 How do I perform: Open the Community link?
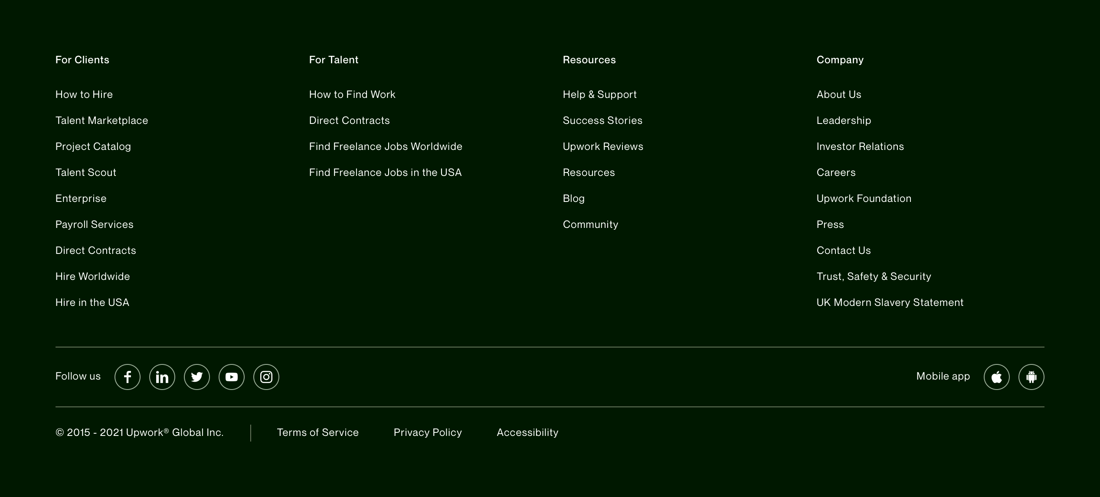[x=590, y=224]
